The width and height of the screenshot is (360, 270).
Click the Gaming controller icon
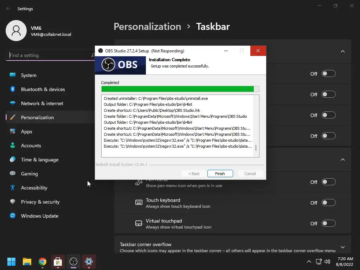pos(13,173)
